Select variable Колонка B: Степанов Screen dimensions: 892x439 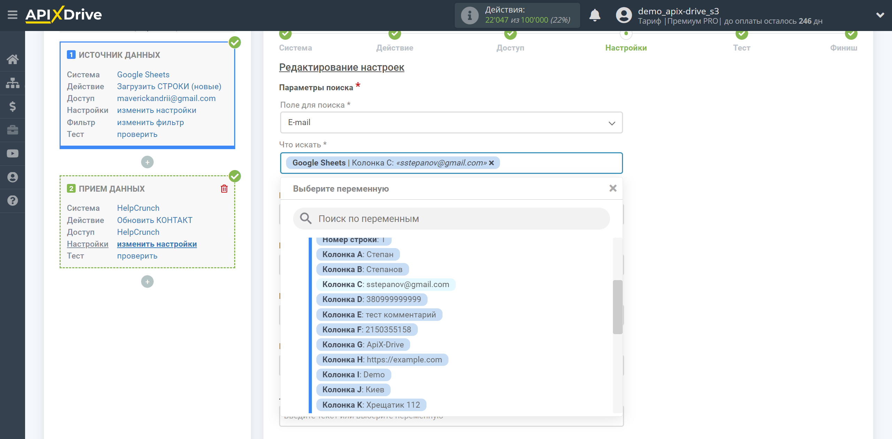pos(362,269)
